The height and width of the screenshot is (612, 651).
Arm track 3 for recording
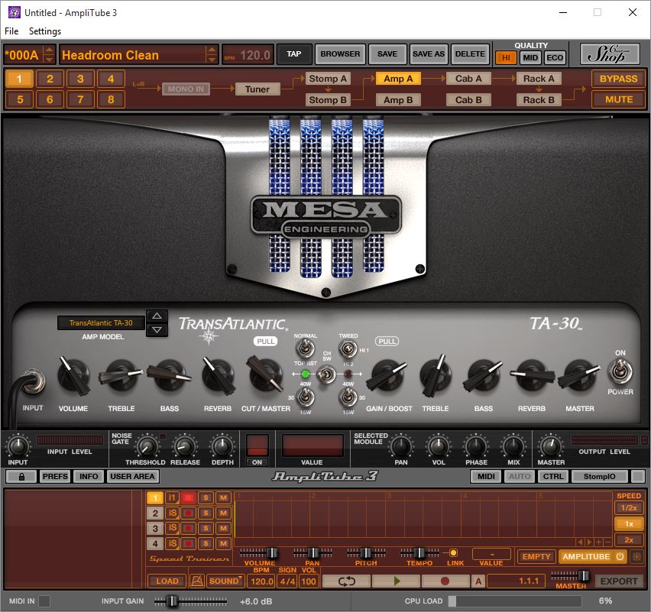[x=188, y=528]
